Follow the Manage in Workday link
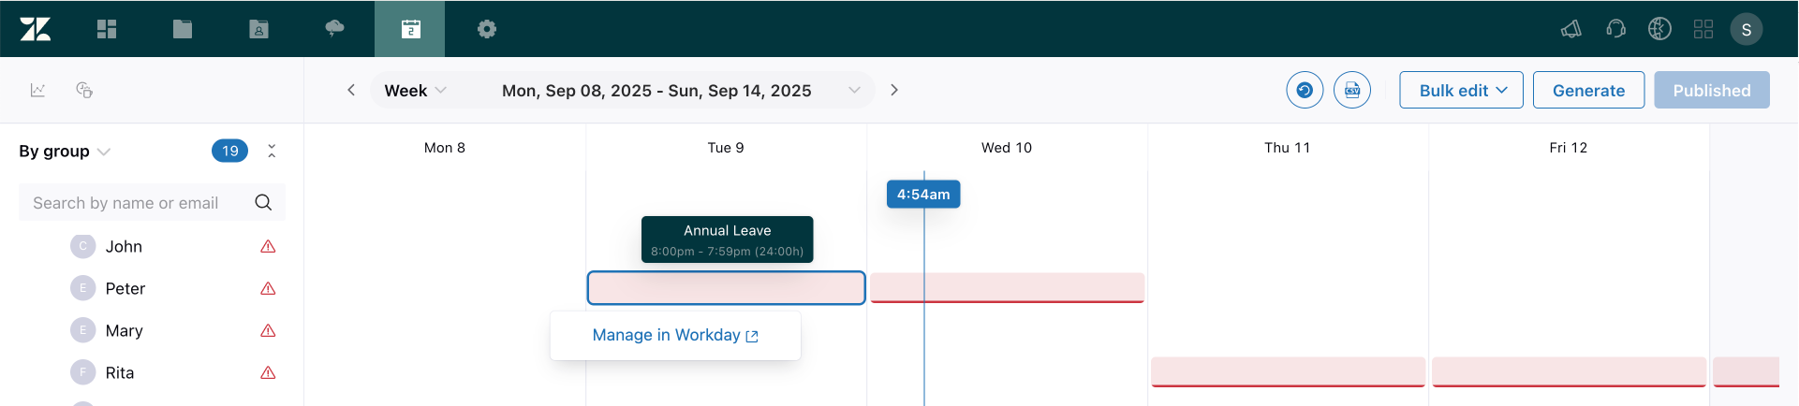This screenshot has height=406, width=1799. (675, 335)
